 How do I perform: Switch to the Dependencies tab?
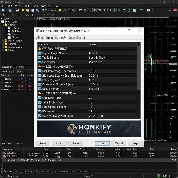point(77,38)
